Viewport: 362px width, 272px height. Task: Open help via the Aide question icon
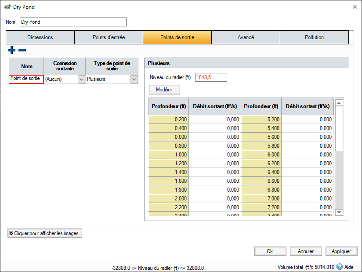coord(339,267)
